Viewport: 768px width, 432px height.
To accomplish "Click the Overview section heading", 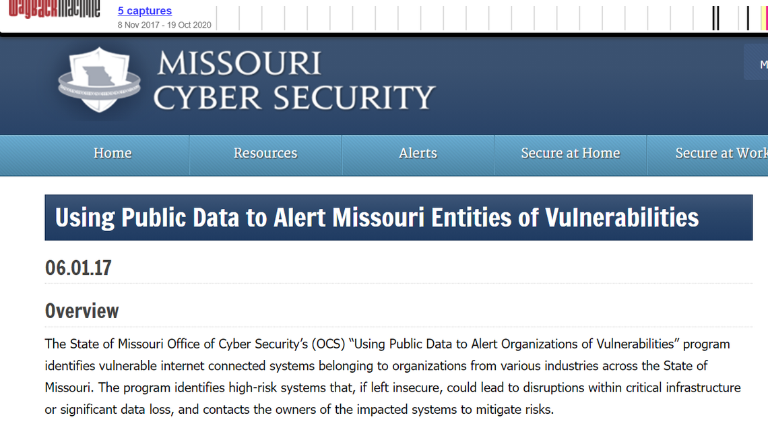I will 82,311.
